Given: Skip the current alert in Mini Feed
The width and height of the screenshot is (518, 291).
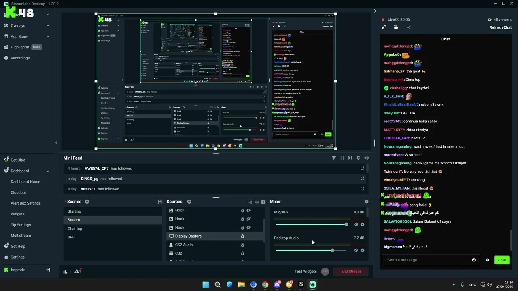Looking at the screenshot, I should pyautogui.click(x=350, y=158).
